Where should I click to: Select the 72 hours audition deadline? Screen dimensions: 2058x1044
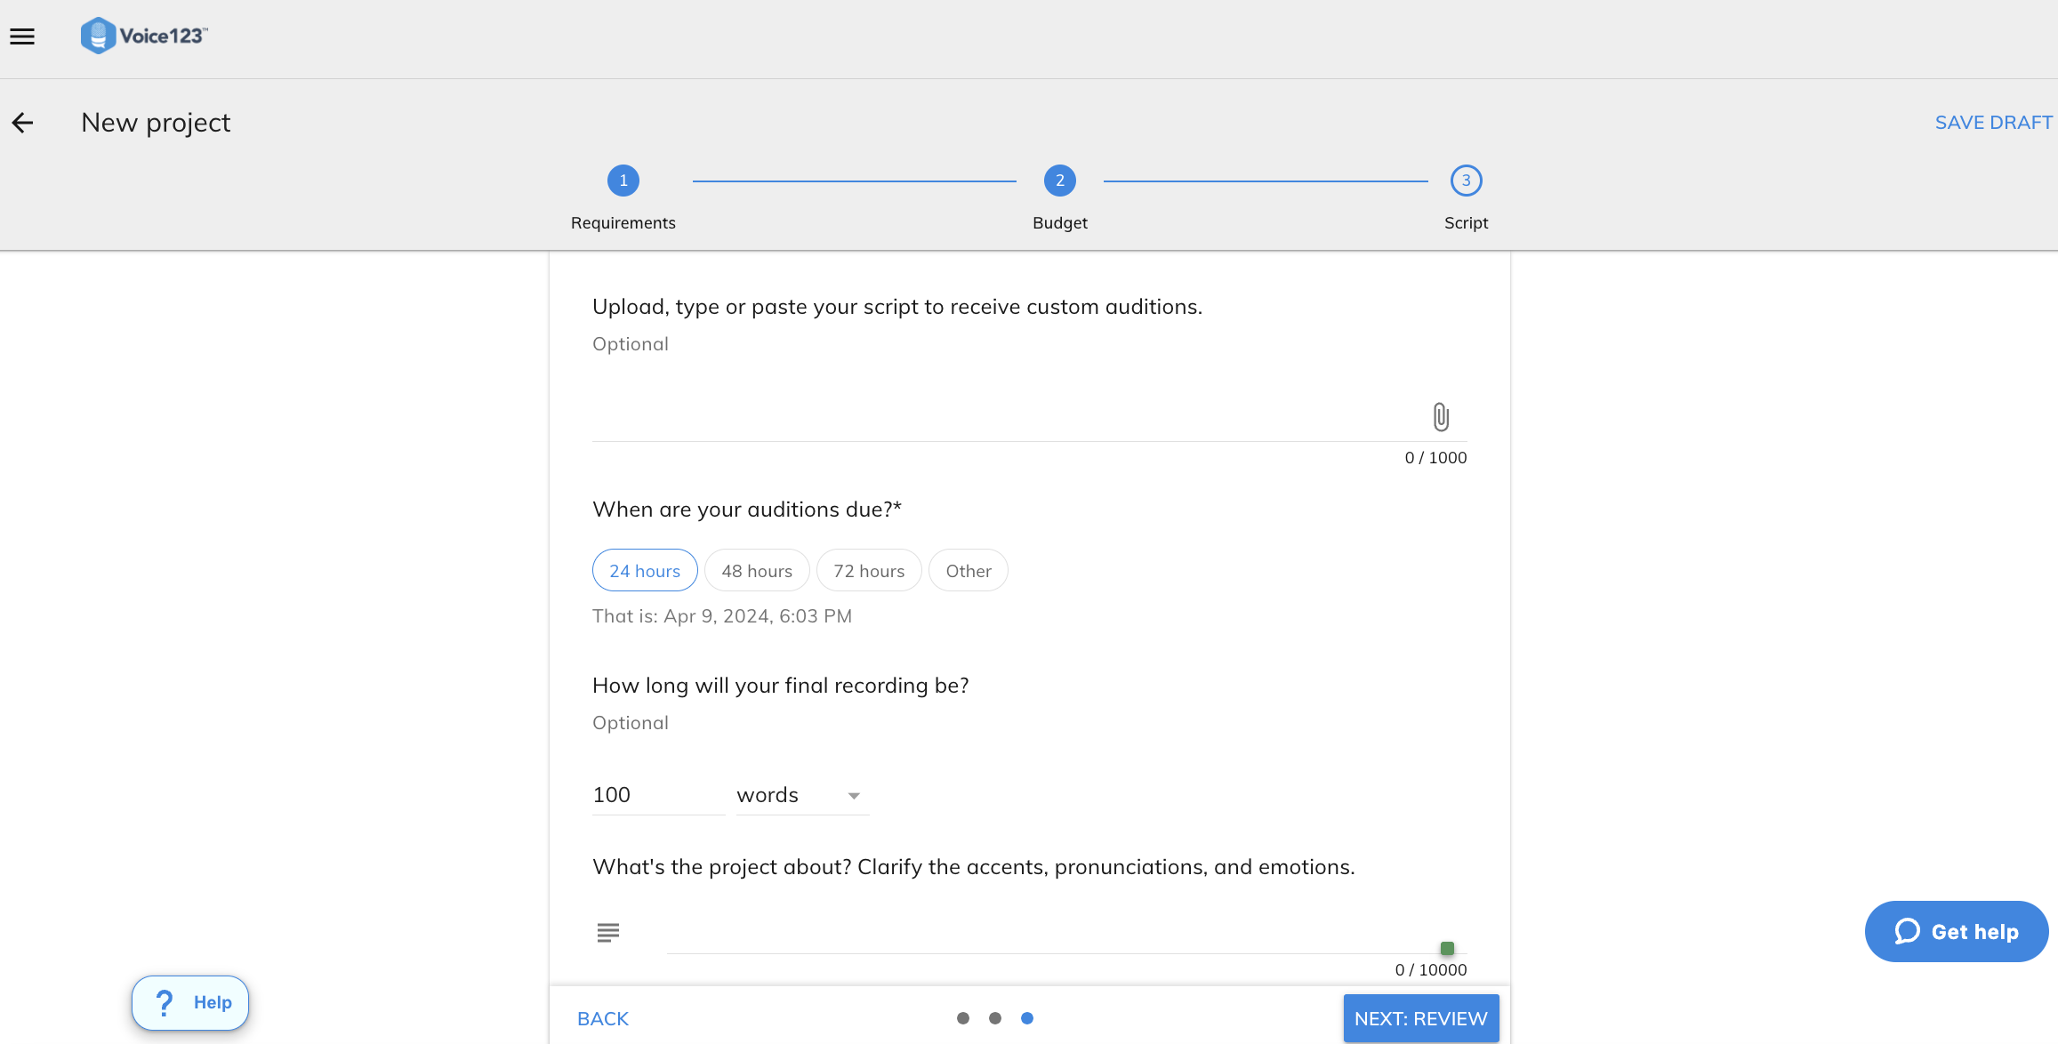point(869,571)
